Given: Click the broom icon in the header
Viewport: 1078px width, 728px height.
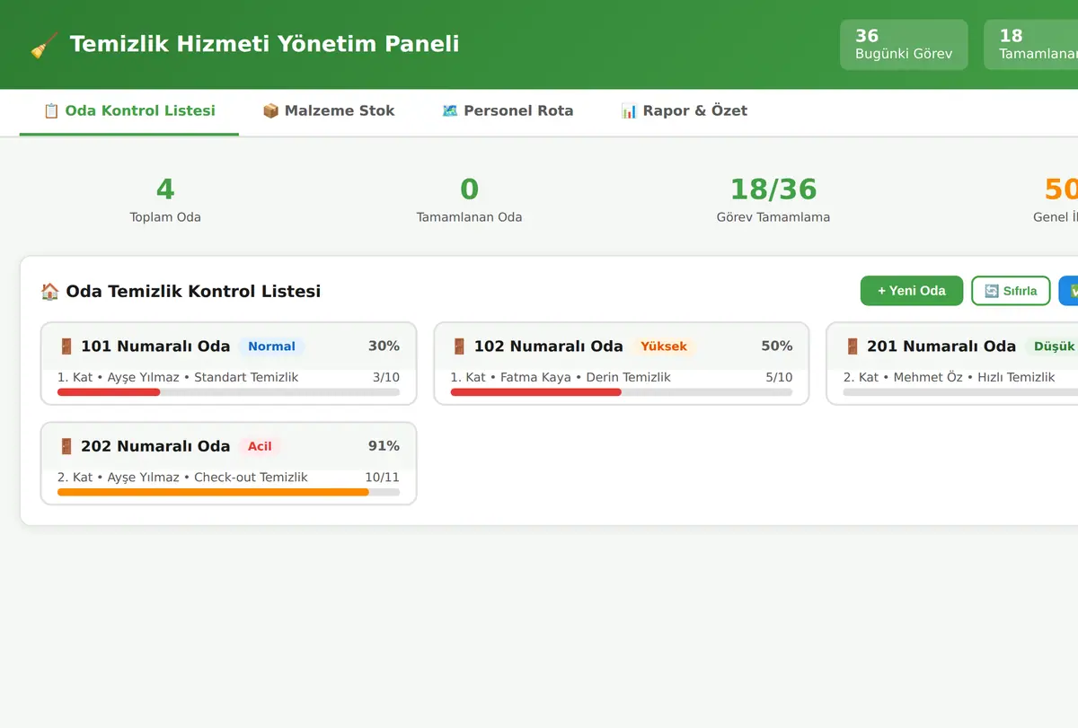Looking at the screenshot, I should point(44,44).
